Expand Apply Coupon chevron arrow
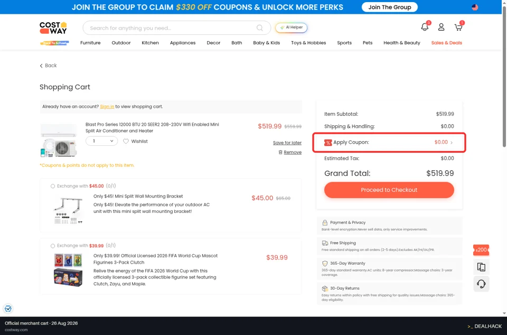The image size is (507, 335). pos(452,143)
